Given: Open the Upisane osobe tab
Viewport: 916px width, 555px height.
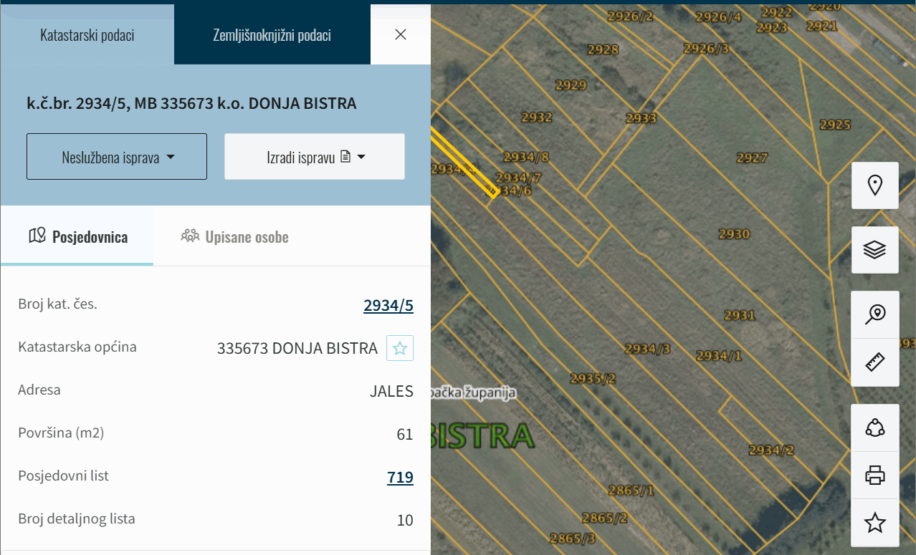Looking at the screenshot, I should 235,237.
